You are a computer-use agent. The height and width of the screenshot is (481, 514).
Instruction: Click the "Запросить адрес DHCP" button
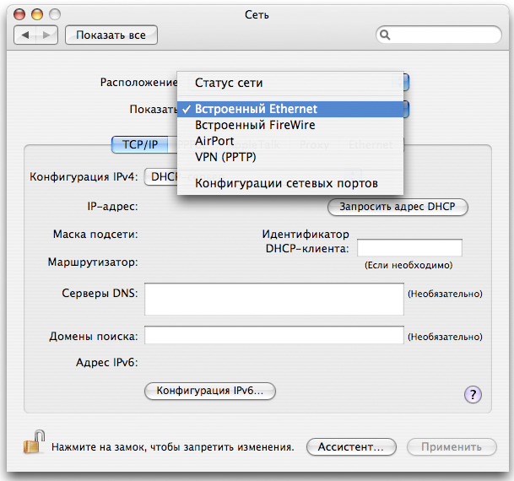397,206
